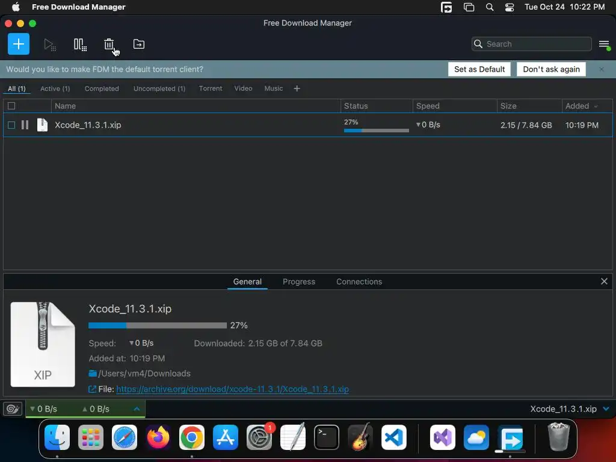Image resolution: width=616 pixels, height=462 pixels.
Task: Click the 2.15 / 7.84 GB size cell
Action: coord(526,125)
